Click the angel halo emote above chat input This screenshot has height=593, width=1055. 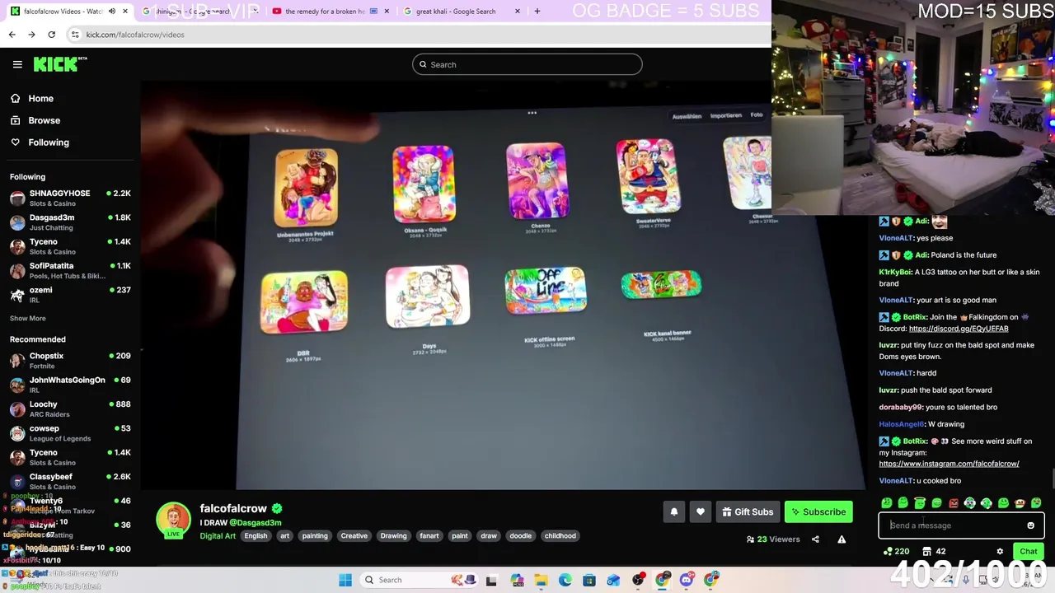coord(920,503)
